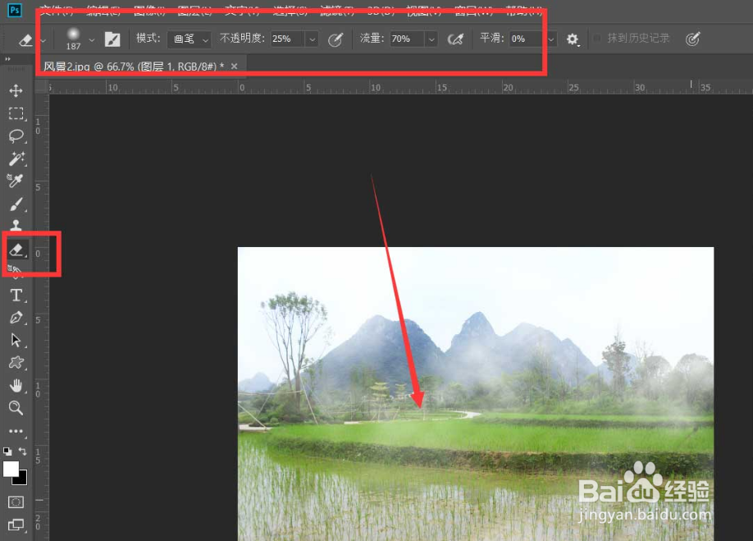The width and height of the screenshot is (753, 541).
Task: Open the 3D menu
Action: point(381,11)
